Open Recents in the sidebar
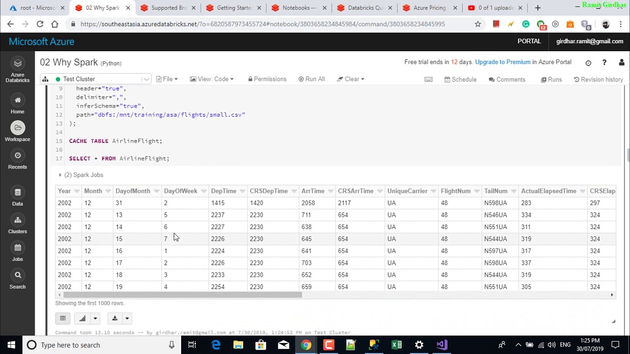This screenshot has width=630, height=354. tap(18, 160)
